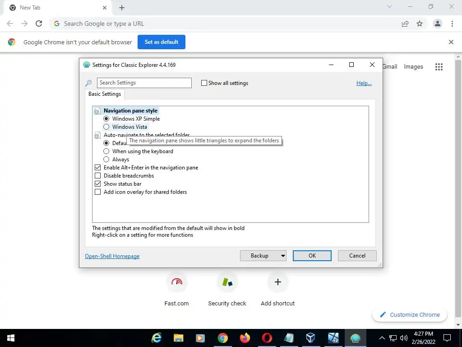462x347 pixels.
Task: Select the Windows XP Simple radio button
Action: [x=106, y=119]
